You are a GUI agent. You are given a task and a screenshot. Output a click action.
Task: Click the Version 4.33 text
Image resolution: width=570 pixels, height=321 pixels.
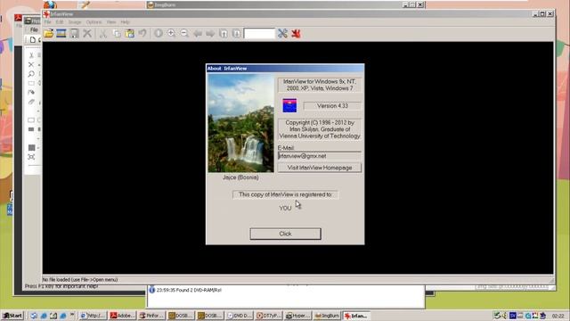point(332,106)
